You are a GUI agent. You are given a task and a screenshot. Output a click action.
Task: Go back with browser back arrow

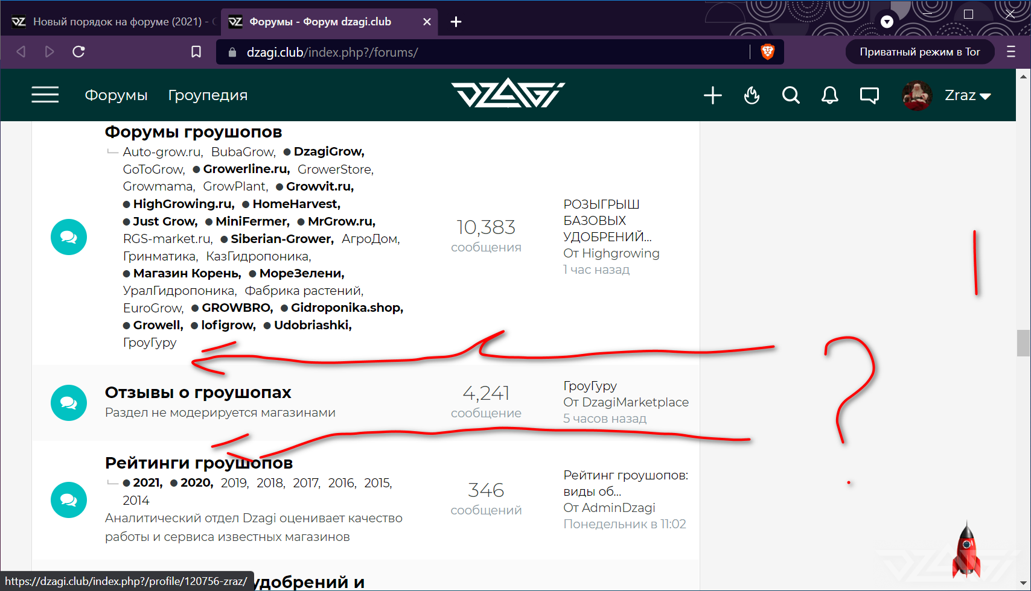(21, 52)
